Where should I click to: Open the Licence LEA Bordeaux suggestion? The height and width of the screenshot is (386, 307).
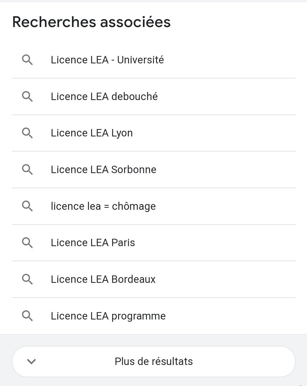coord(103,279)
